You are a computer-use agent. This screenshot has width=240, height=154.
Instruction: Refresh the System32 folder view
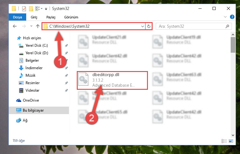pos(149,26)
